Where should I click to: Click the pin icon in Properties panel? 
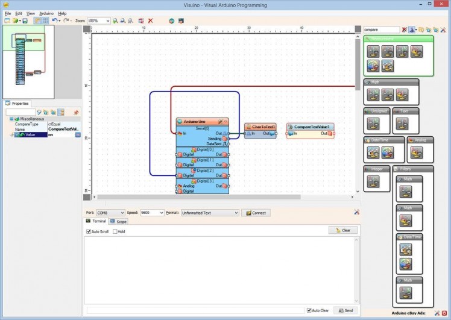click(x=76, y=112)
